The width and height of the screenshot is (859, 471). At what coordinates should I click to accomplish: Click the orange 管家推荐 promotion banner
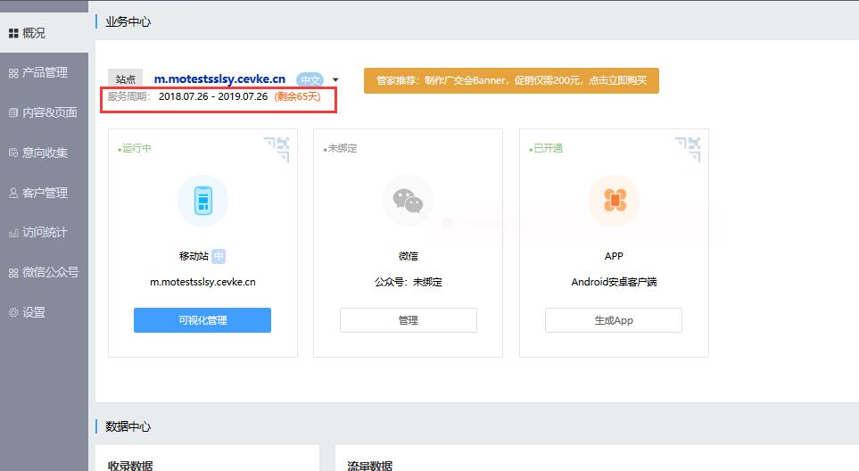coord(511,80)
